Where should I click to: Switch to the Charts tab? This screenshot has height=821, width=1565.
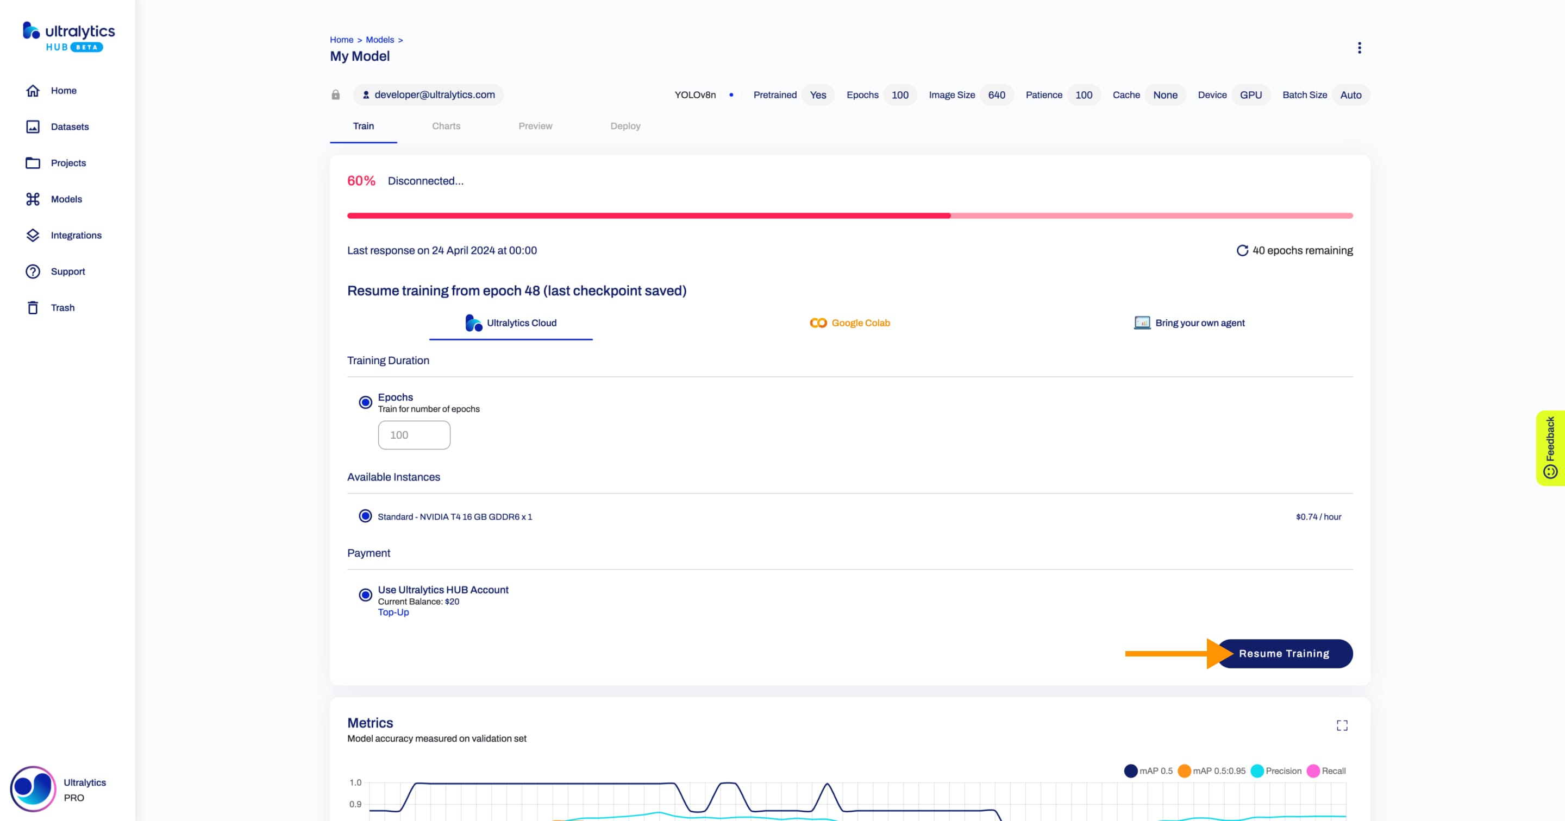click(446, 126)
